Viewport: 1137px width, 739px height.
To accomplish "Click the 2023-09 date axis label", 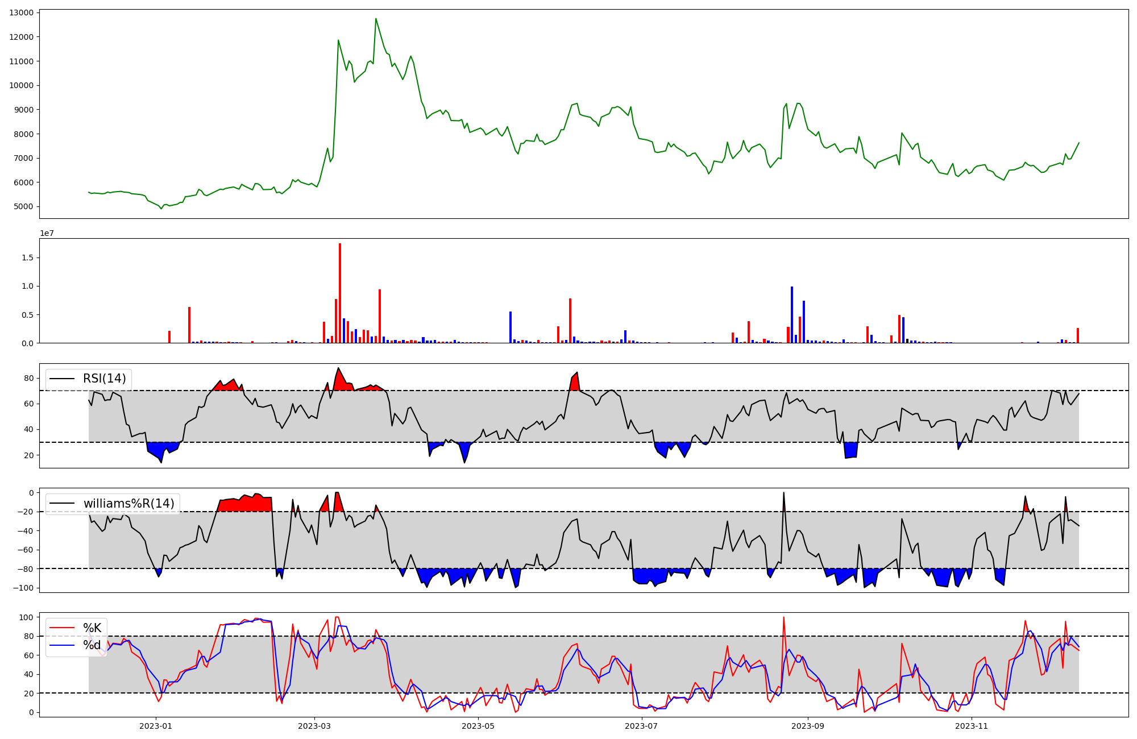I will tap(808, 726).
